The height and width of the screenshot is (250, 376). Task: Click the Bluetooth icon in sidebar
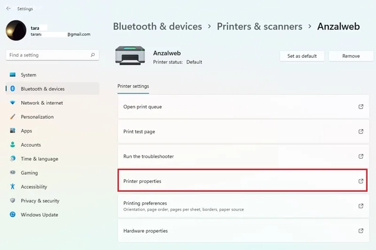click(13, 89)
